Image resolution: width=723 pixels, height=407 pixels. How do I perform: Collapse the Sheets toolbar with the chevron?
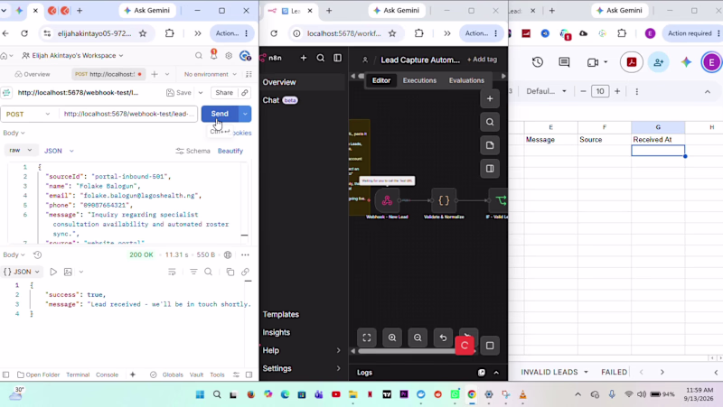point(708,92)
